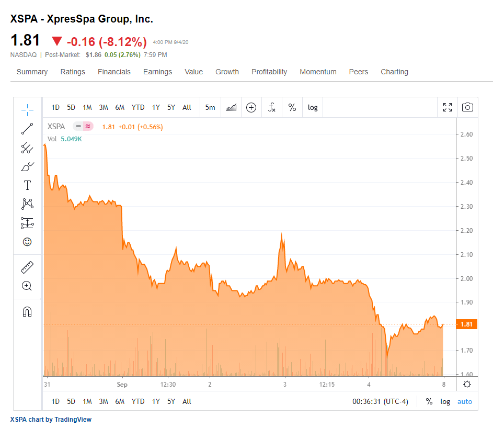Select the Text annotation tool
493x428 pixels.
(x=27, y=185)
